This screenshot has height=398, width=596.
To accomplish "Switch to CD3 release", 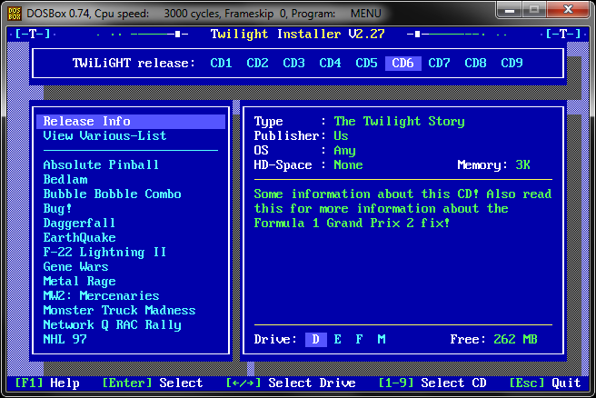I will point(293,63).
